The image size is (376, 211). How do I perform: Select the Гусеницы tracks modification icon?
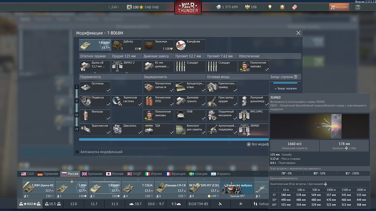pos(86,87)
